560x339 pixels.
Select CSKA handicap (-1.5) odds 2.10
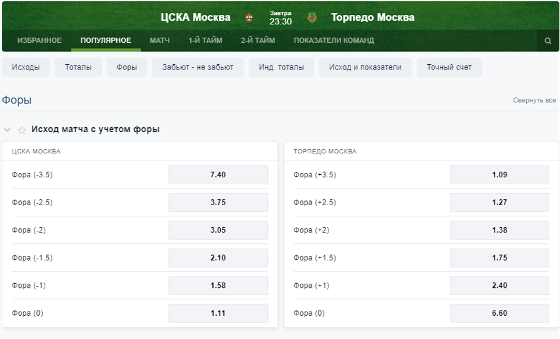tap(218, 258)
